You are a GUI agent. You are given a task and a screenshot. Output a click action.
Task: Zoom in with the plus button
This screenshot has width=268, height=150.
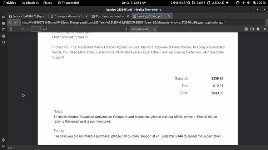(126, 29)
